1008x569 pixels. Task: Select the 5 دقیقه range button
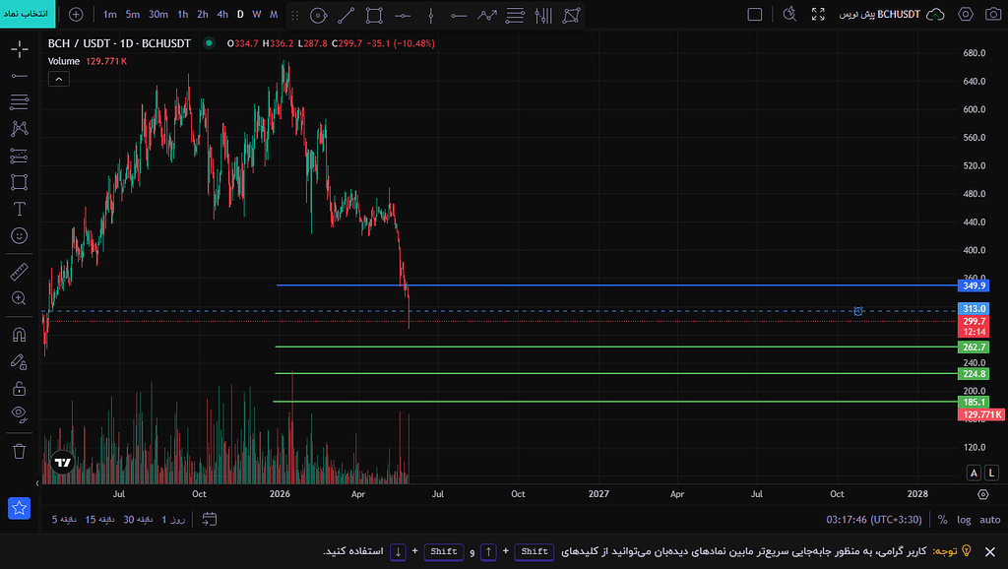[64, 520]
